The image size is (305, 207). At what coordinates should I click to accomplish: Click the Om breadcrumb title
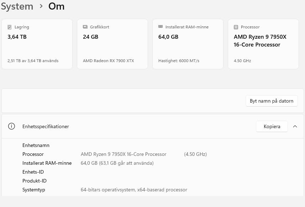pos(56,6)
